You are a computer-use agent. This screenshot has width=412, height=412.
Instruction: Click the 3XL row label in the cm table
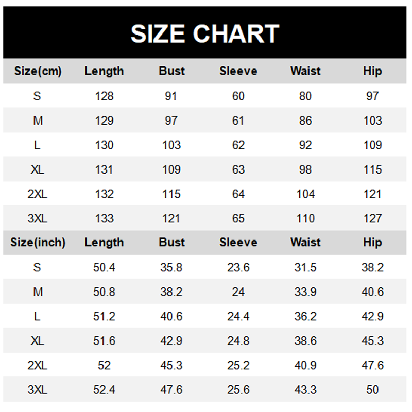click(38, 218)
